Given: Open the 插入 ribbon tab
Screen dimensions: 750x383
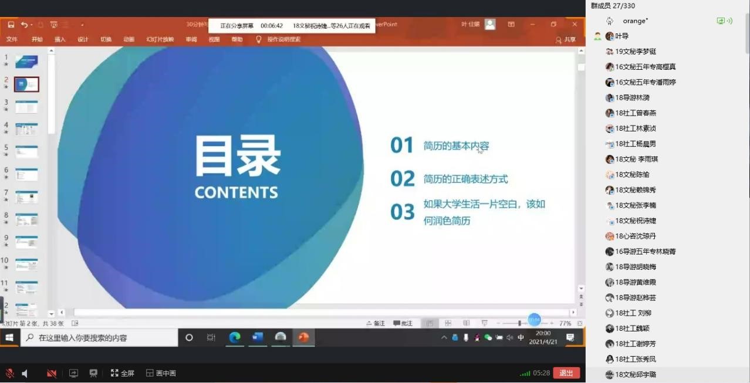Looking at the screenshot, I should tap(60, 39).
